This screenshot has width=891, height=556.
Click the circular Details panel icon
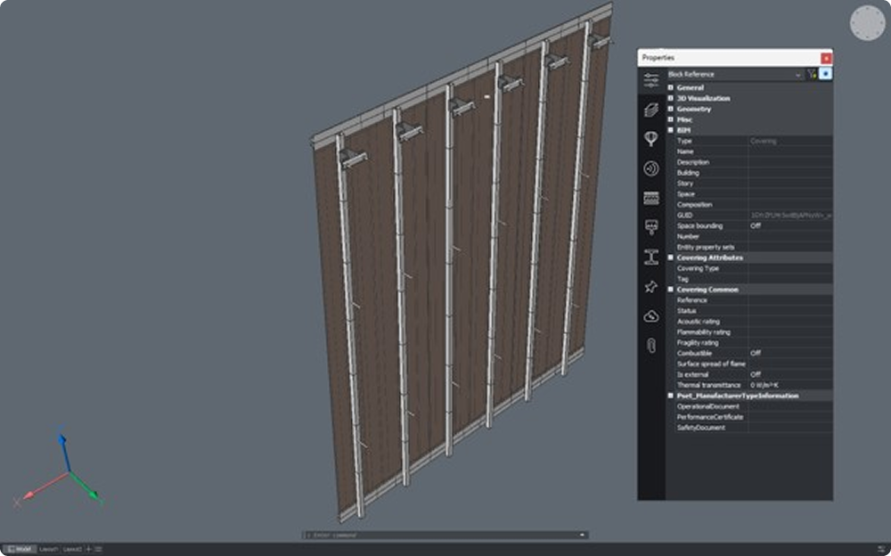point(651,168)
